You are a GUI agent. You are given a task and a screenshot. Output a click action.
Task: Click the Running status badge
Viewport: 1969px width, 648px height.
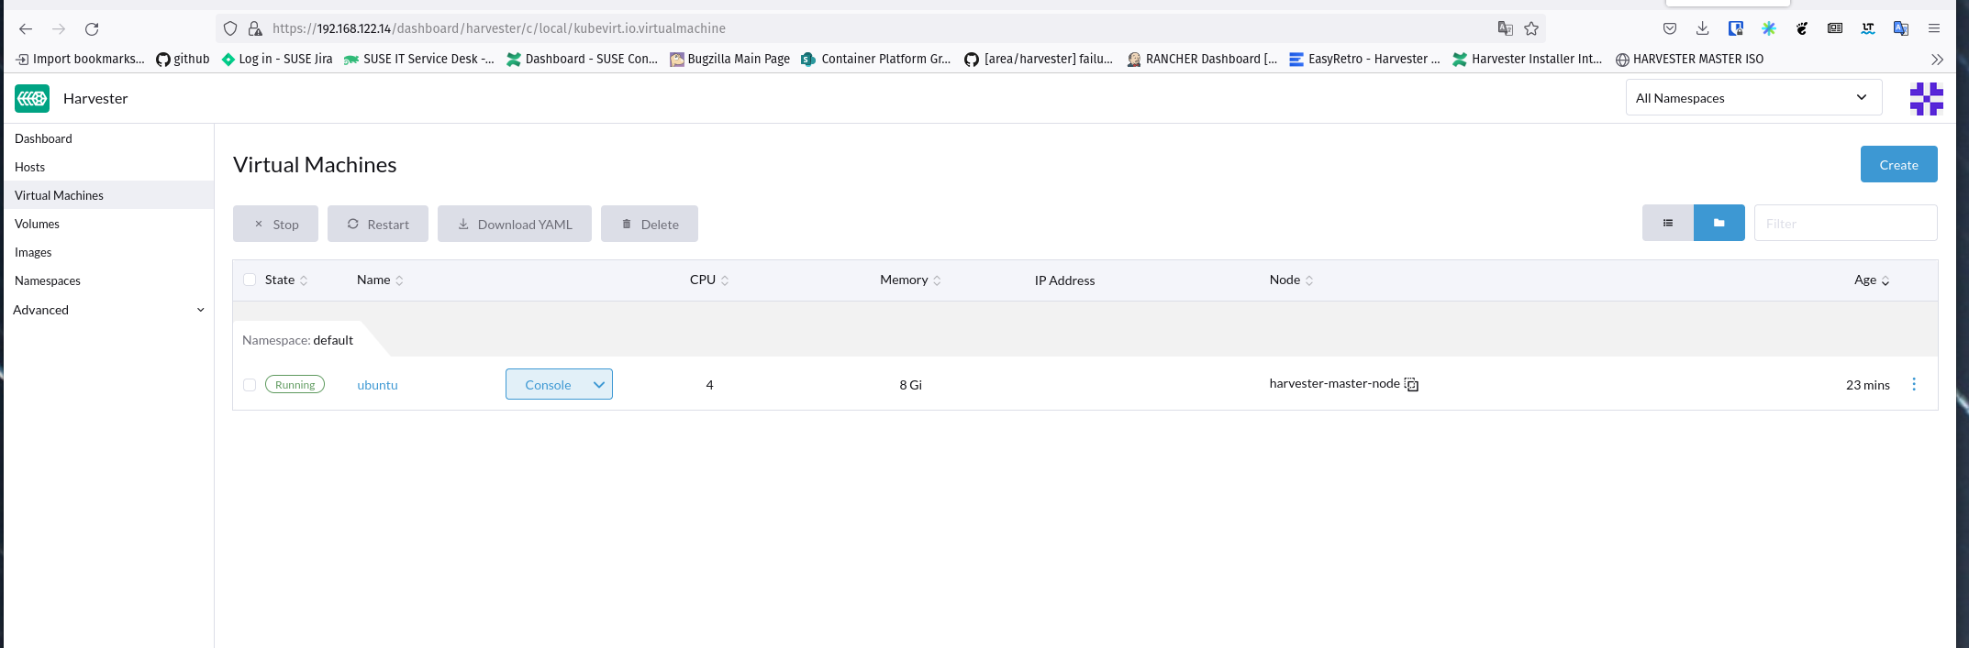(295, 385)
